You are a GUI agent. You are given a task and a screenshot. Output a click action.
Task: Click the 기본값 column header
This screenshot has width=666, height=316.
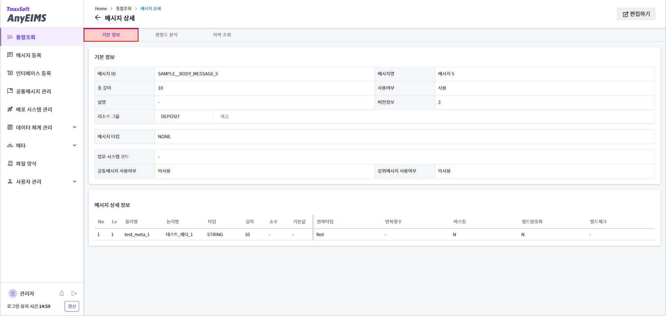299,222
